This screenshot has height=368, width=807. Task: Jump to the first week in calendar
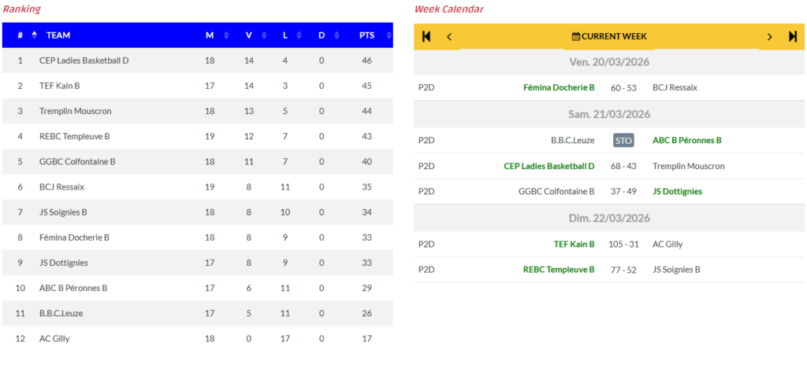pos(426,36)
